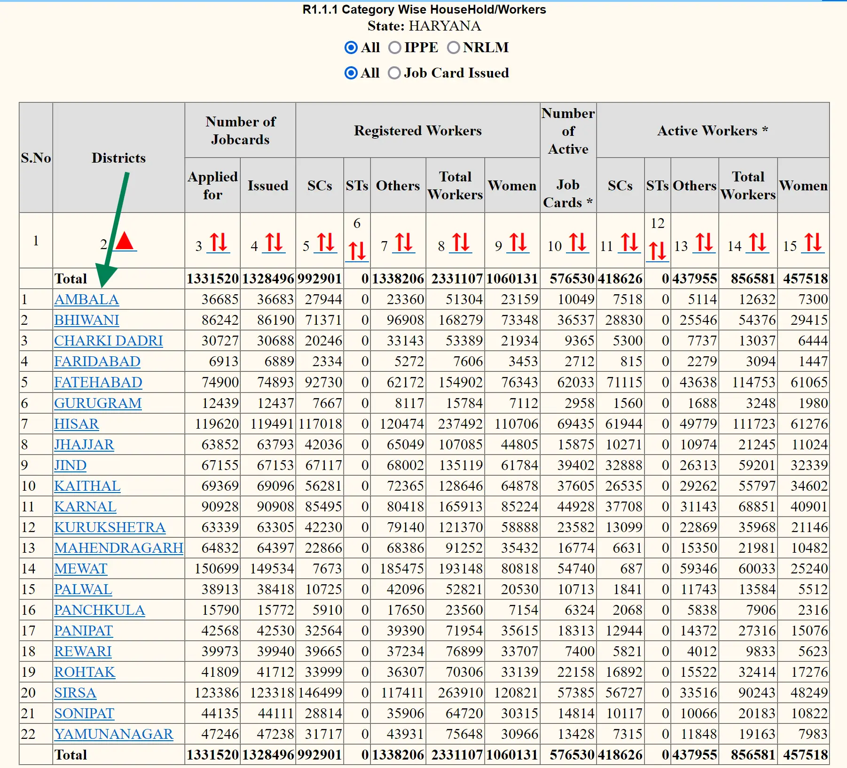
Task: Open the PANCHKULA district link
Action: (x=100, y=610)
